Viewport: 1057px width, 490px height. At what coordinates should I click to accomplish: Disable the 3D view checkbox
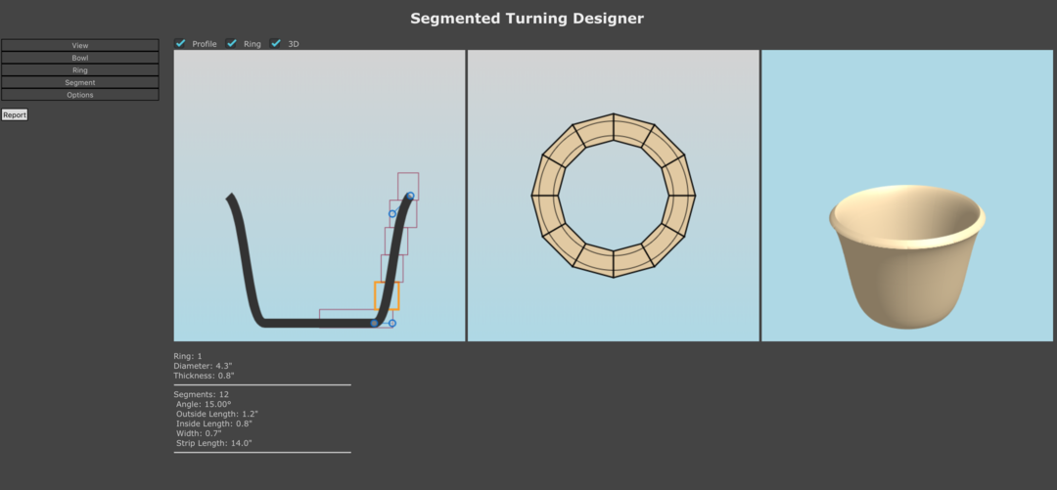pos(276,43)
